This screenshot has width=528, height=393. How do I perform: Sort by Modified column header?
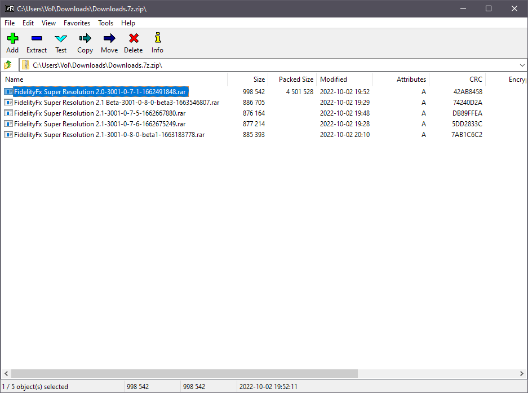click(345, 79)
